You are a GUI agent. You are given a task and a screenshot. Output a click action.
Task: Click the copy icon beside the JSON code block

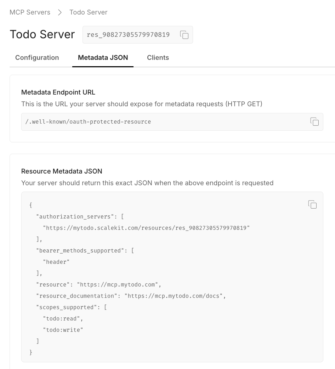312,205
